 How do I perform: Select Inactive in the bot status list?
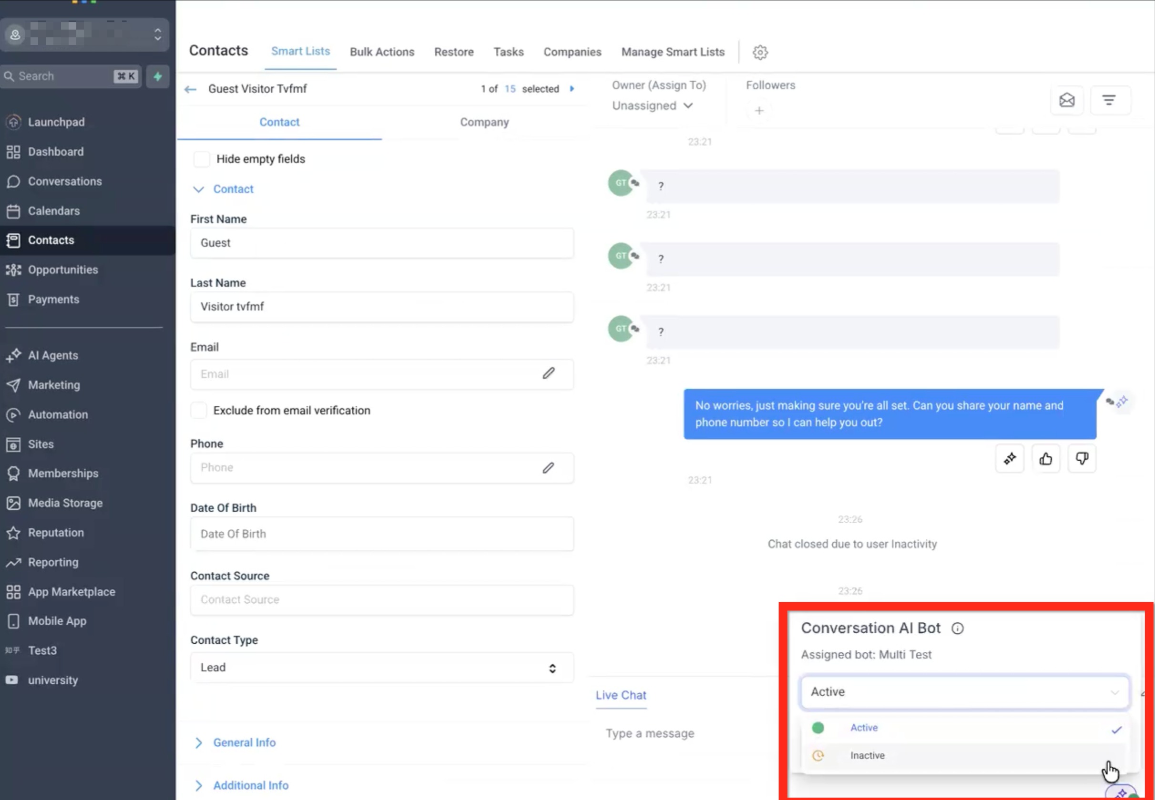pyautogui.click(x=867, y=755)
